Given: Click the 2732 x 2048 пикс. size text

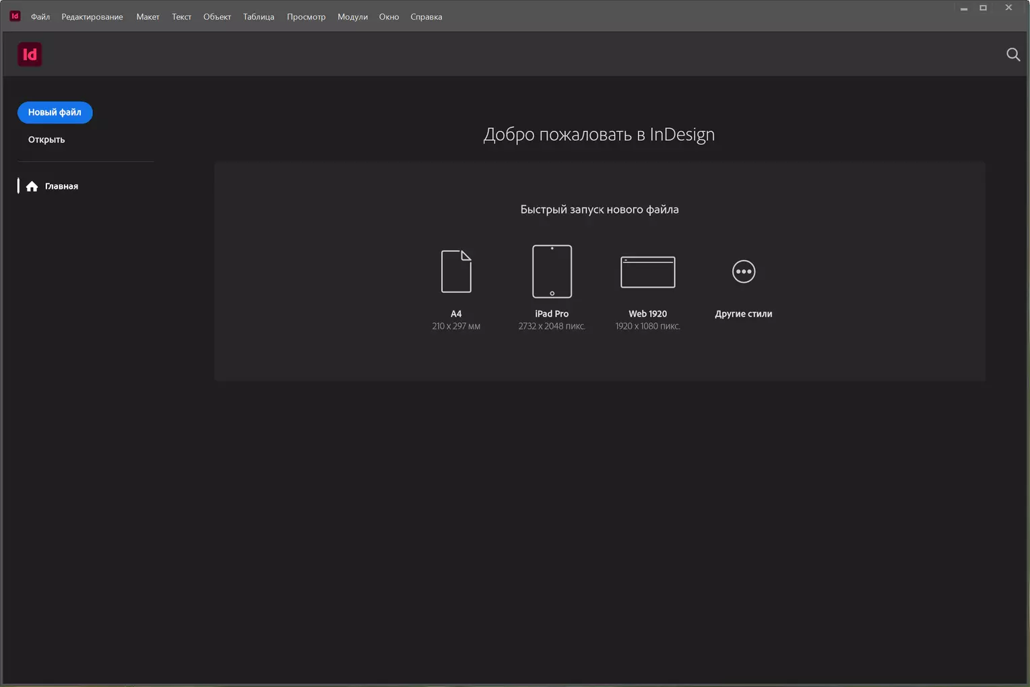Looking at the screenshot, I should click(x=552, y=326).
